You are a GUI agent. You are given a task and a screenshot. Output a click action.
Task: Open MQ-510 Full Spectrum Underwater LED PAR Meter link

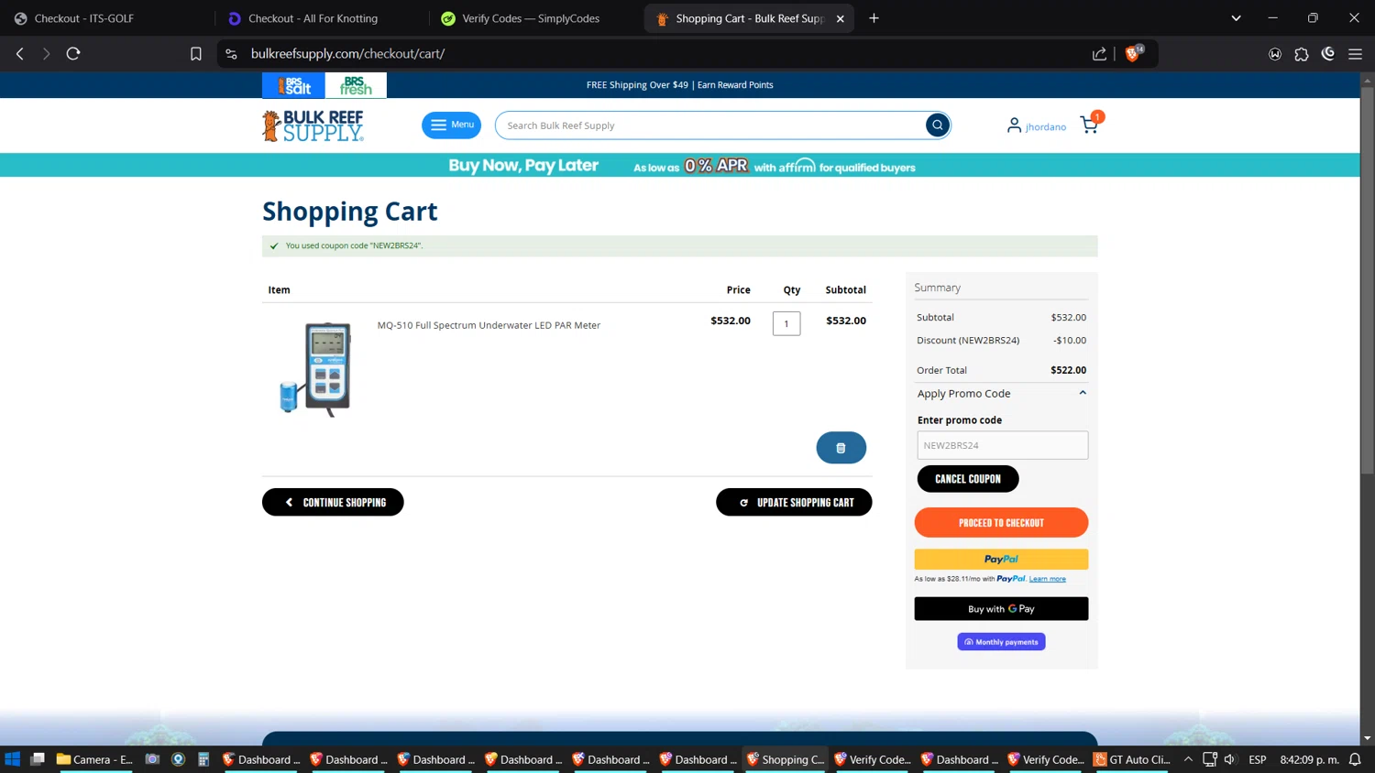pos(489,325)
